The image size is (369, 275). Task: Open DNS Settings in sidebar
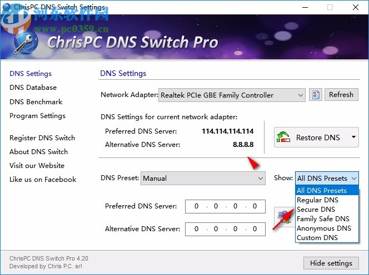click(x=31, y=74)
